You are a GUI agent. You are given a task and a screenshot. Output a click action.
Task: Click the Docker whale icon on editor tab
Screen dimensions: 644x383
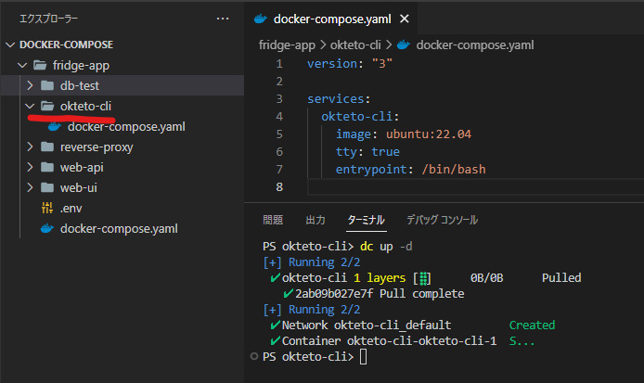[x=261, y=19]
